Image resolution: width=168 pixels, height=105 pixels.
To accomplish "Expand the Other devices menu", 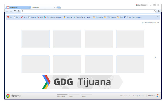I will pyautogui.click(x=125, y=96).
